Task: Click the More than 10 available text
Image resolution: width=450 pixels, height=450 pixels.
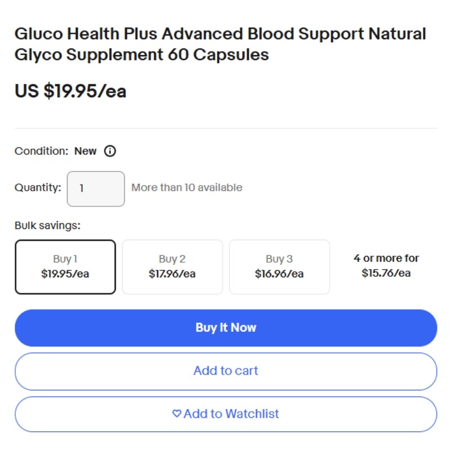Action: pos(187,188)
